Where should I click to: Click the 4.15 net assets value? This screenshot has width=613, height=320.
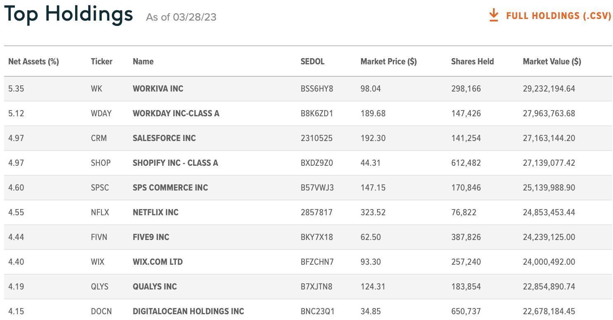coord(16,311)
